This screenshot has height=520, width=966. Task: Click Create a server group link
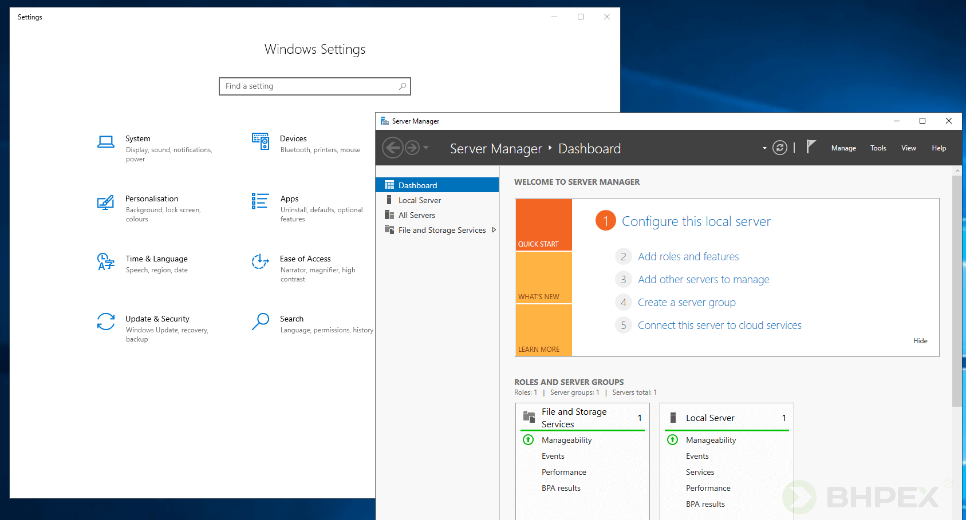[x=687, y=302]
